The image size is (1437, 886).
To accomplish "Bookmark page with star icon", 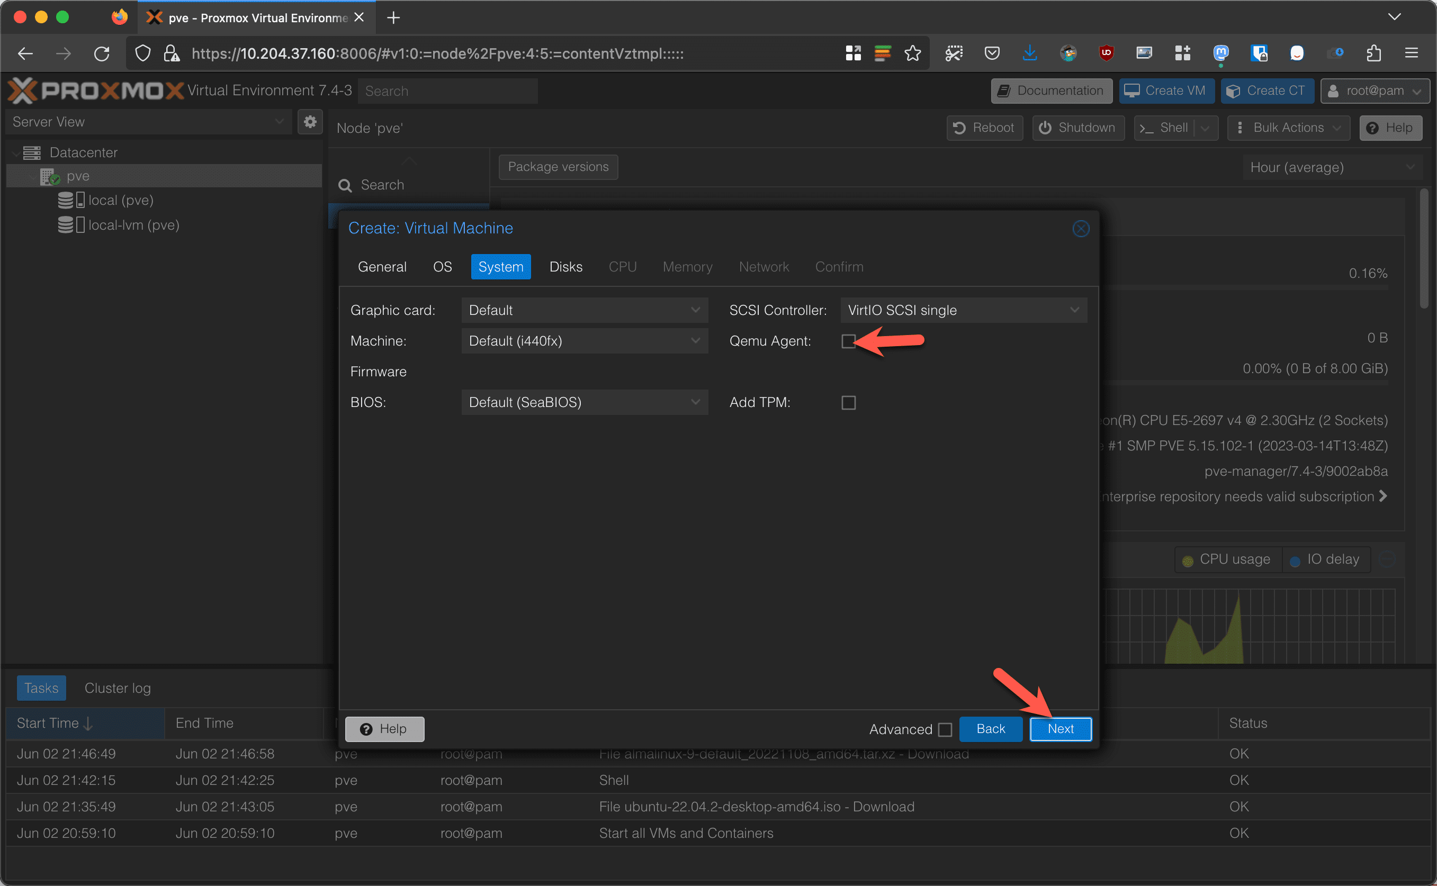I will [x=912, y=53].
